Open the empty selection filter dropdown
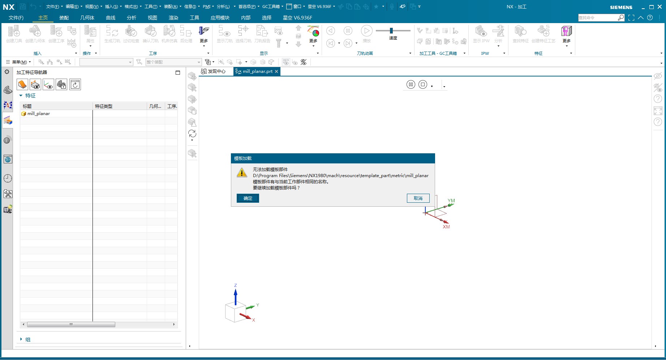The width and height of the screenshot is (666, 360). pyautogui.click(x=106, y=62)
